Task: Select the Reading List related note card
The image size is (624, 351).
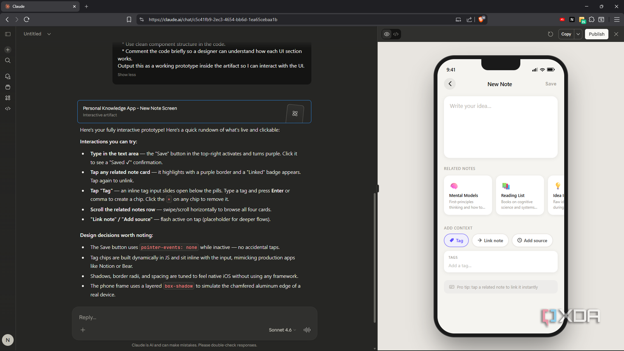Action: (x=520, y=195)
